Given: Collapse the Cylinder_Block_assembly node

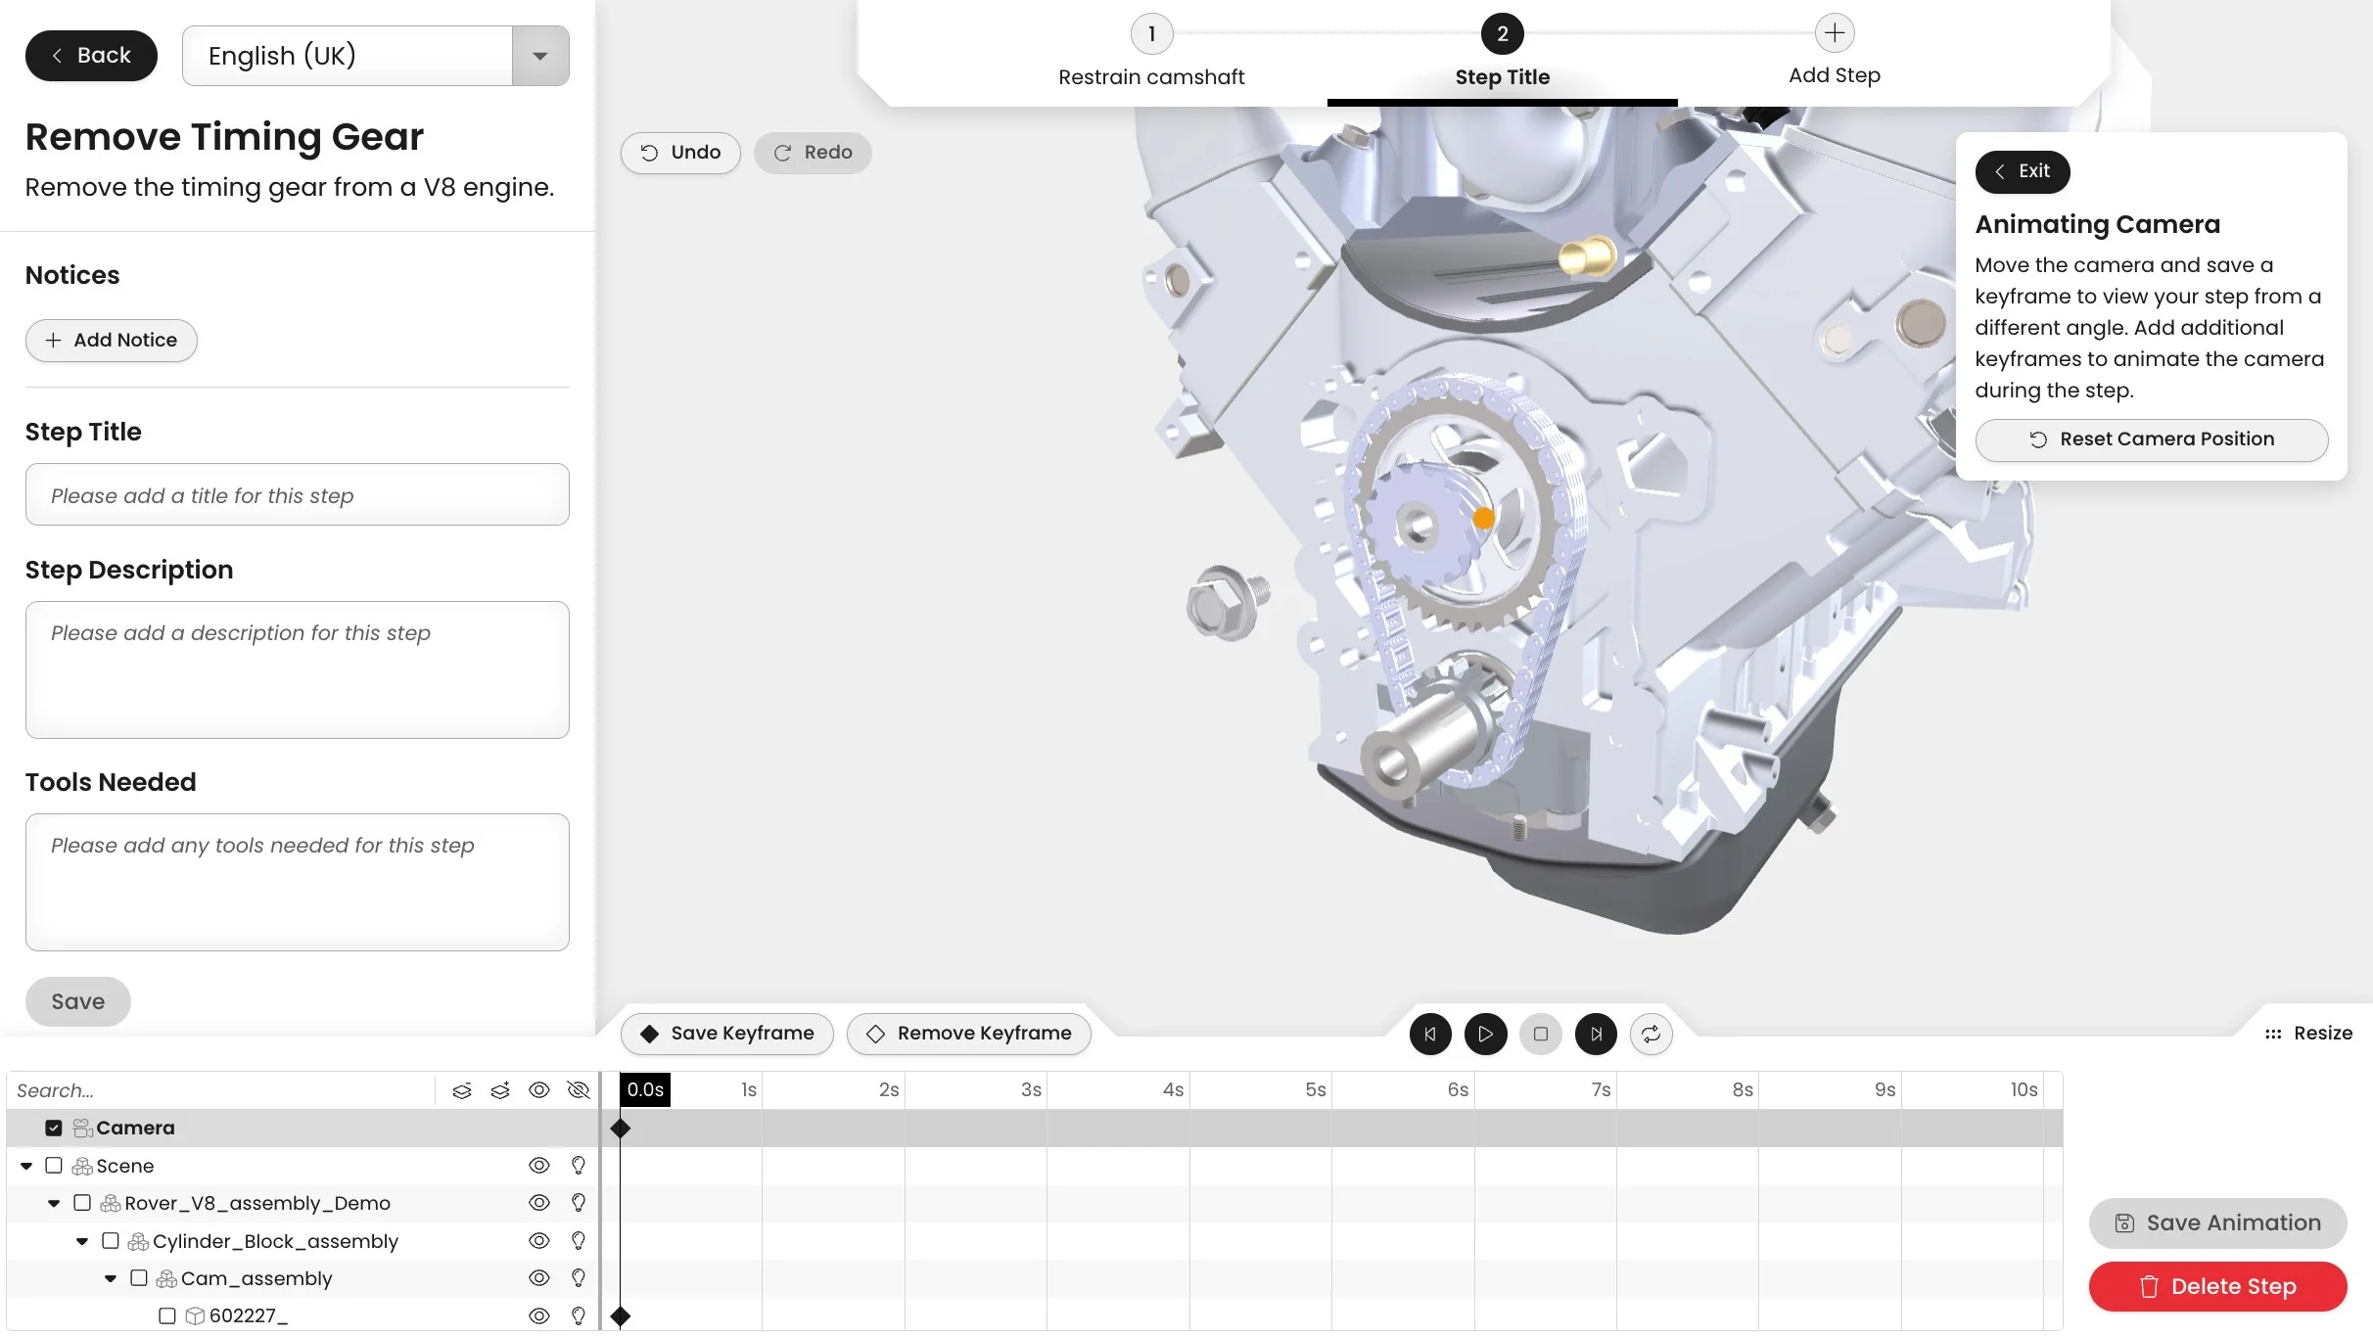Looking at the screenshot, I should coord(82,1241).
